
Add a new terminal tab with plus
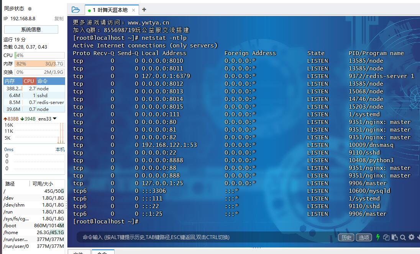pyautogui.click(x=144, y=10)
